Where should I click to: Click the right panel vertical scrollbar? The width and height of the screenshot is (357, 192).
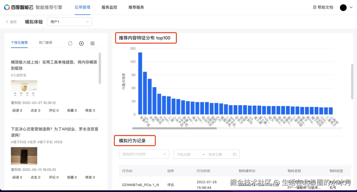pos(352,81)
